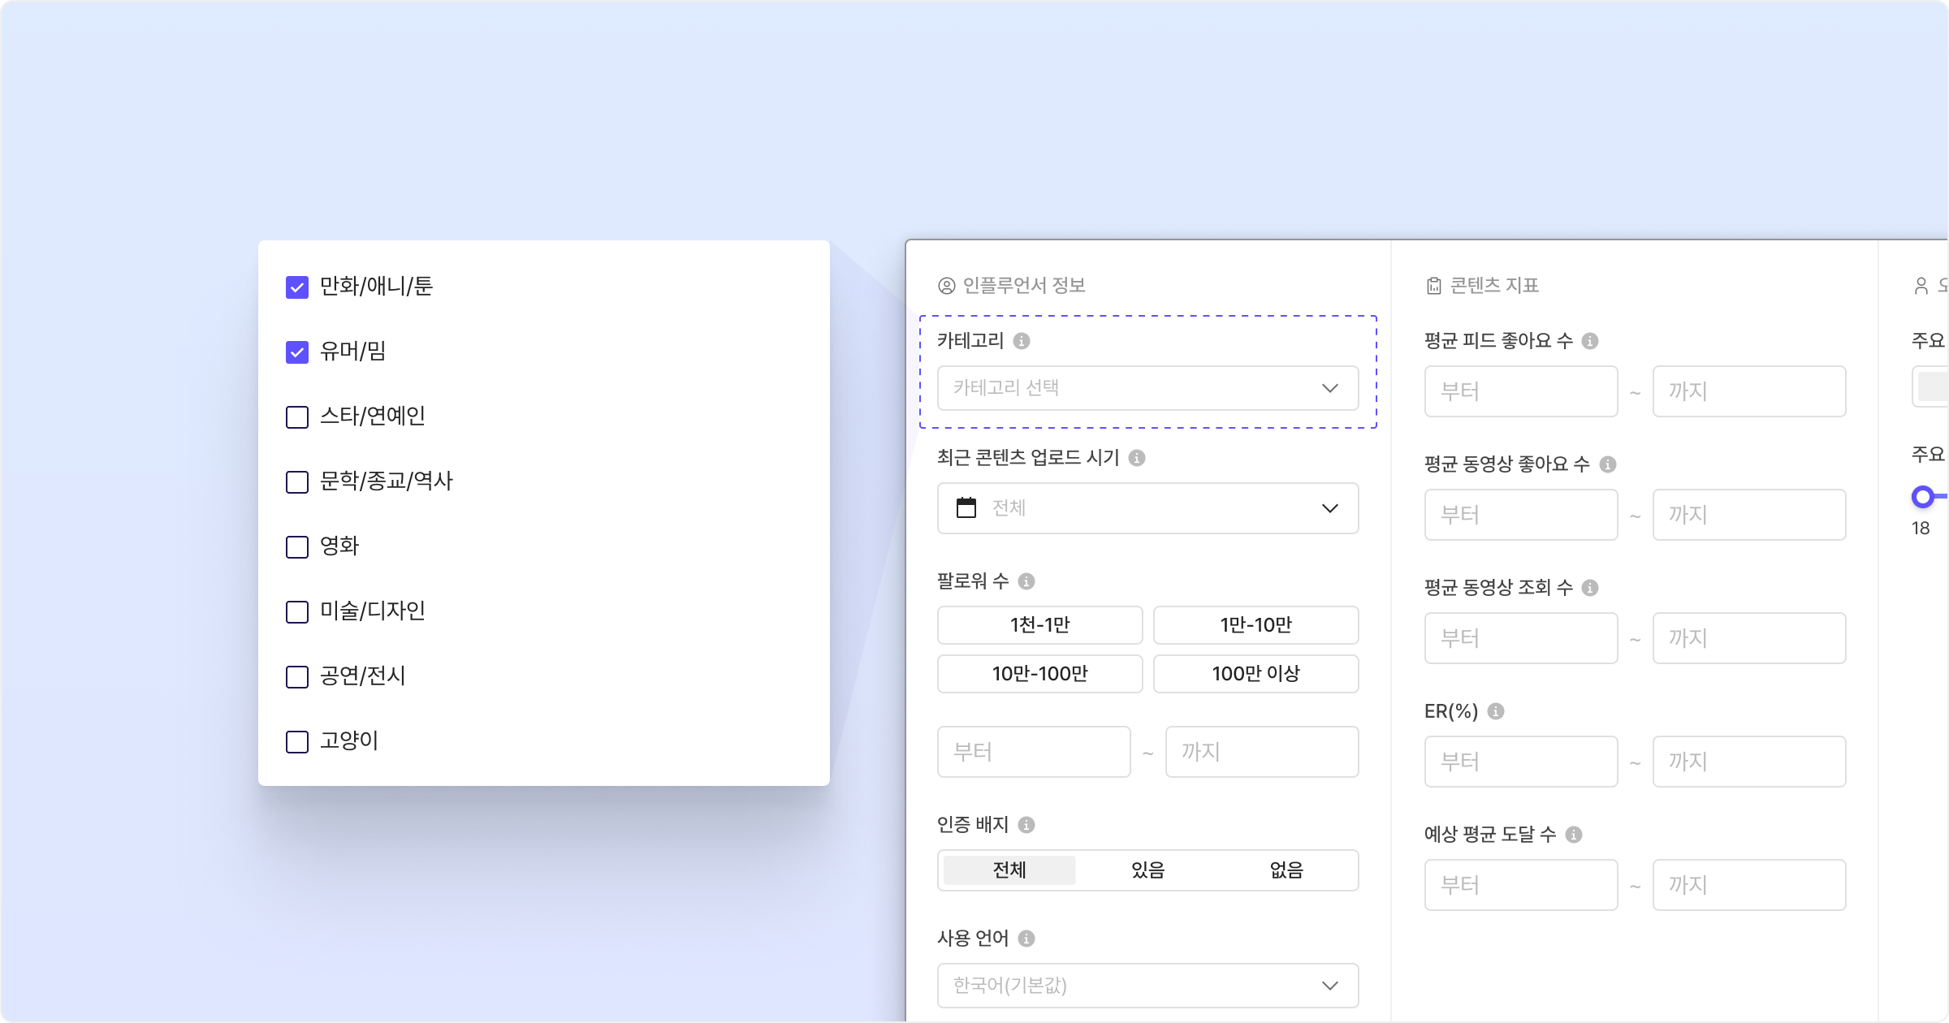This screenshot has width=1949, height=1023.
Task: Click info icon next to 인증 배지
Action: pyautogui.click(x=1026, y=825)
